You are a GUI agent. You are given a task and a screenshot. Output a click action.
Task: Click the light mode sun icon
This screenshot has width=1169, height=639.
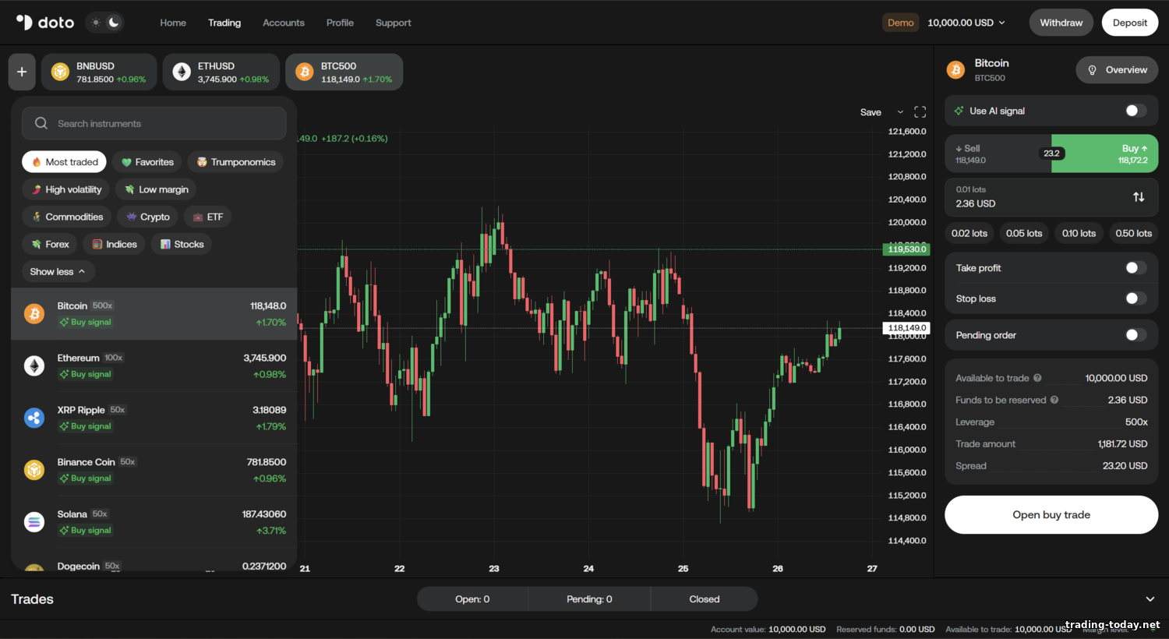(x=96, y=23)
